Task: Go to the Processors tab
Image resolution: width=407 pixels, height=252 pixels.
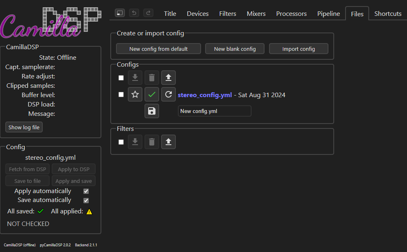Action: coord(291,13)
